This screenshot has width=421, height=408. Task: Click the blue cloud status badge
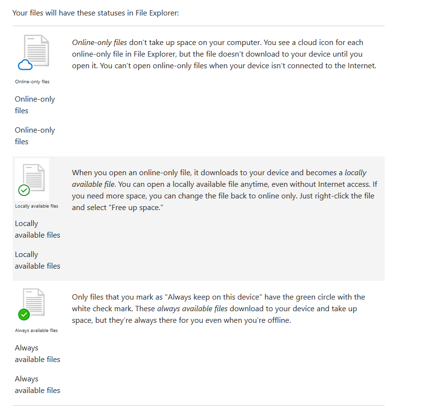point(24,65)
